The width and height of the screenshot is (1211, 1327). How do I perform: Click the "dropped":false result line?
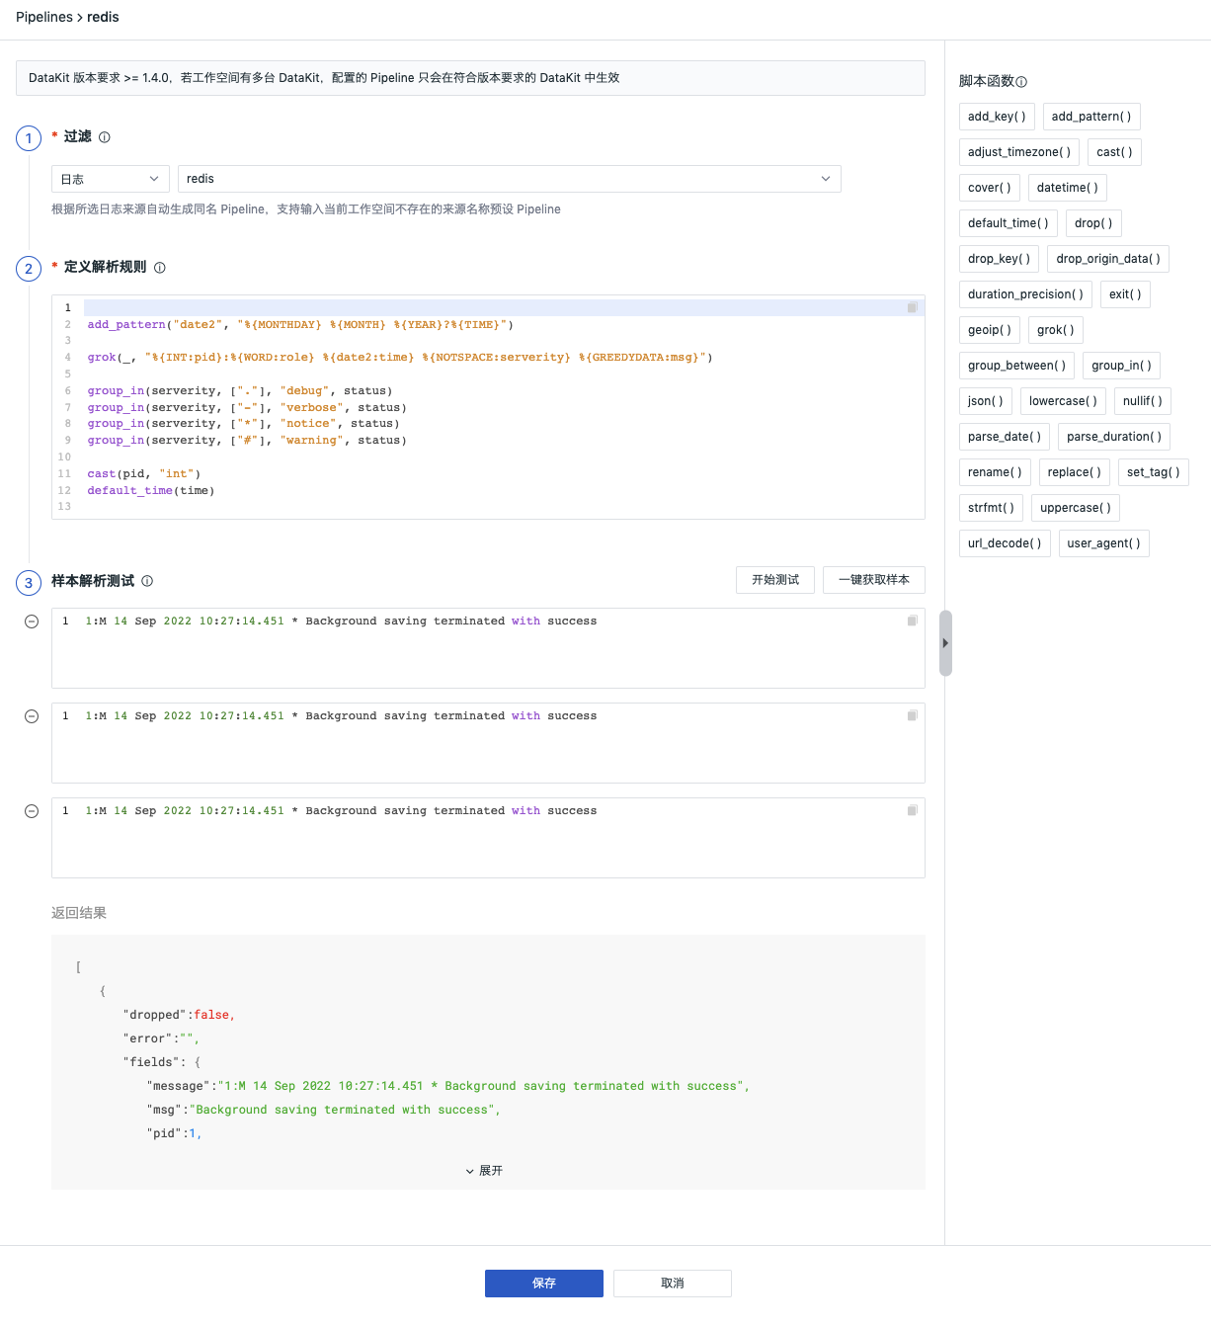tap(179, 1015)
